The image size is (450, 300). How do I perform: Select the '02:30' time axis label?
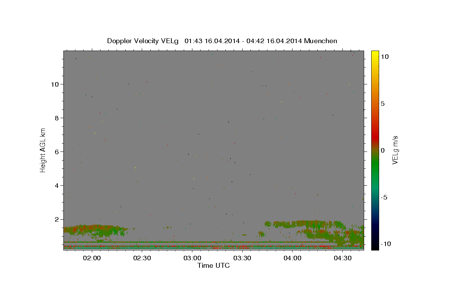[142, 258]
